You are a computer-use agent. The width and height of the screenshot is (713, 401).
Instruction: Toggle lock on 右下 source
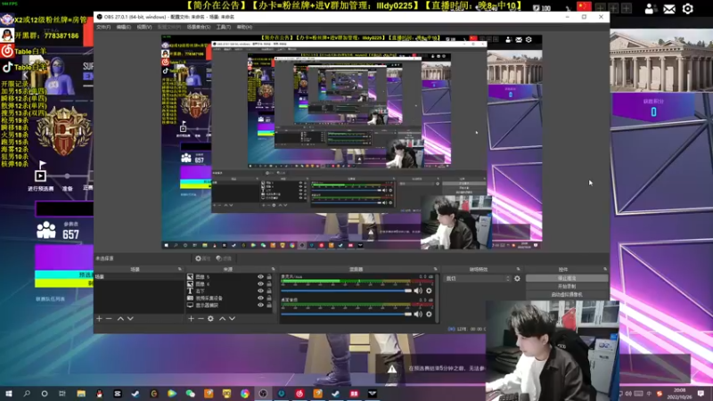coord(269,291)
